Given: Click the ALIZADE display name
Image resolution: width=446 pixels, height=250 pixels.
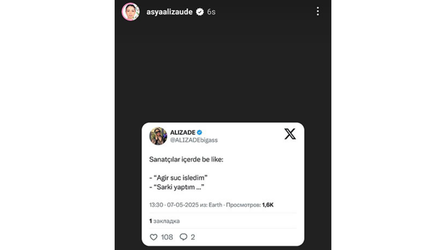Looking at the screenshot, I should [183, 132].
